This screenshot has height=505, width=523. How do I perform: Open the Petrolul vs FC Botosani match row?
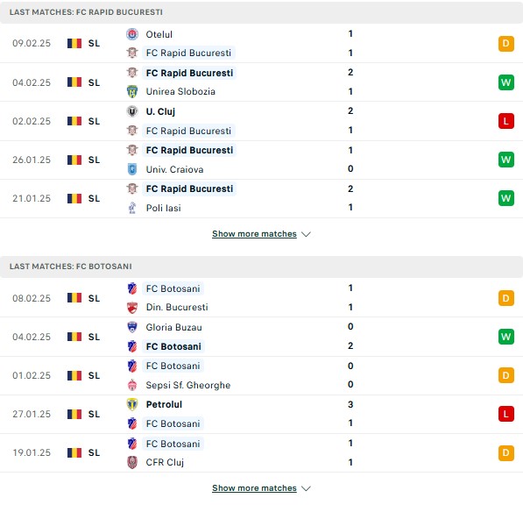[261, 414]
